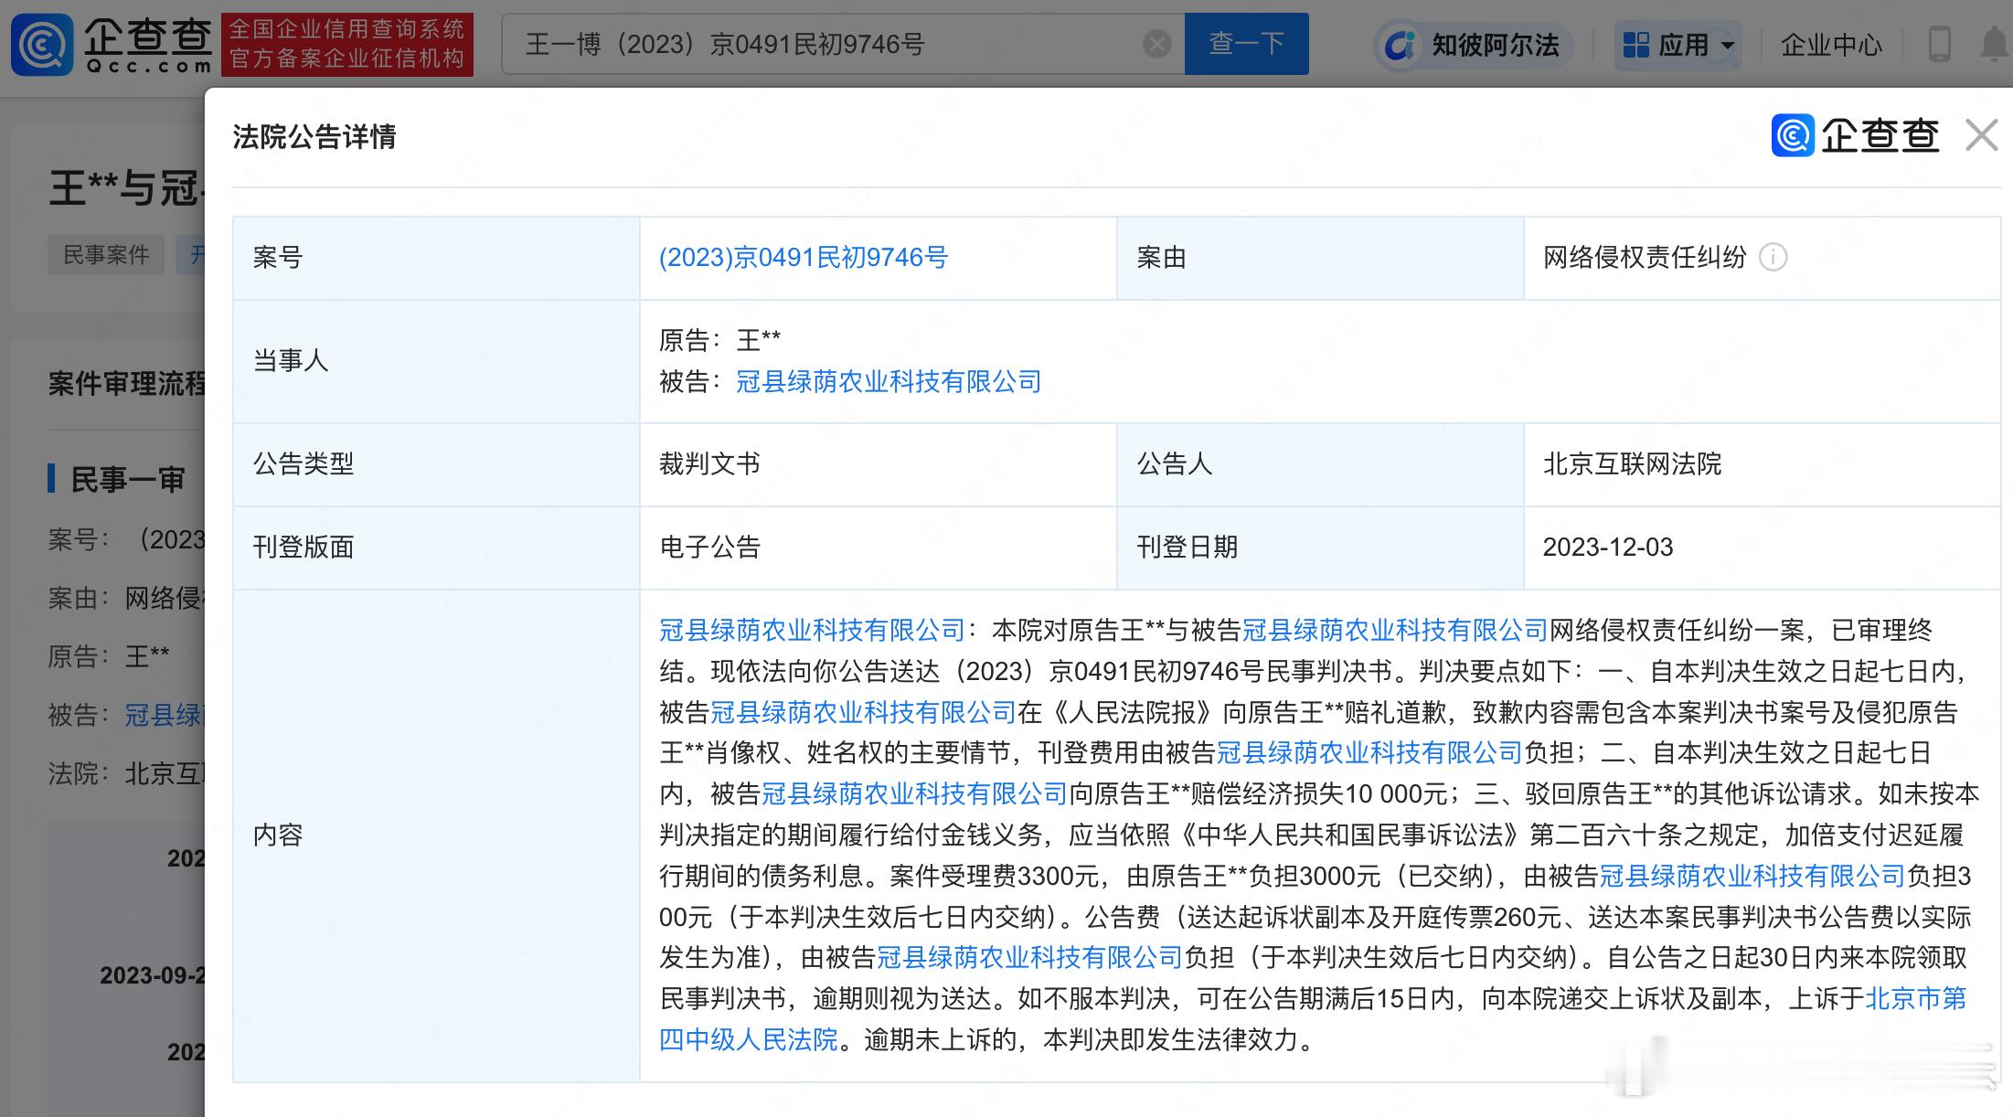Click the 法院公告详情 dialog title
Viewport: 2013px width, 1117px height.
tap(314, 136)
